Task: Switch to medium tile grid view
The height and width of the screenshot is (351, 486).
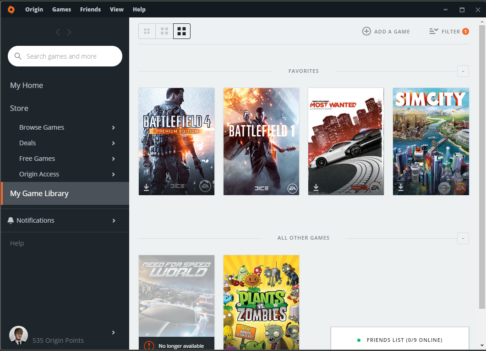Action: coord(164,31)
